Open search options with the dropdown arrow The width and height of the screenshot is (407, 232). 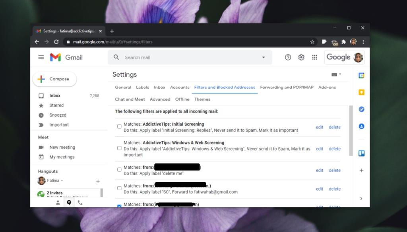click(x=263, y=57)
